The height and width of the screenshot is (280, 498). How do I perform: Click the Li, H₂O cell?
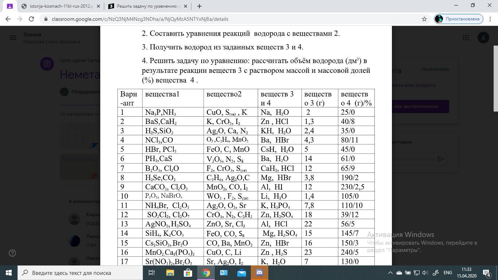280,196
